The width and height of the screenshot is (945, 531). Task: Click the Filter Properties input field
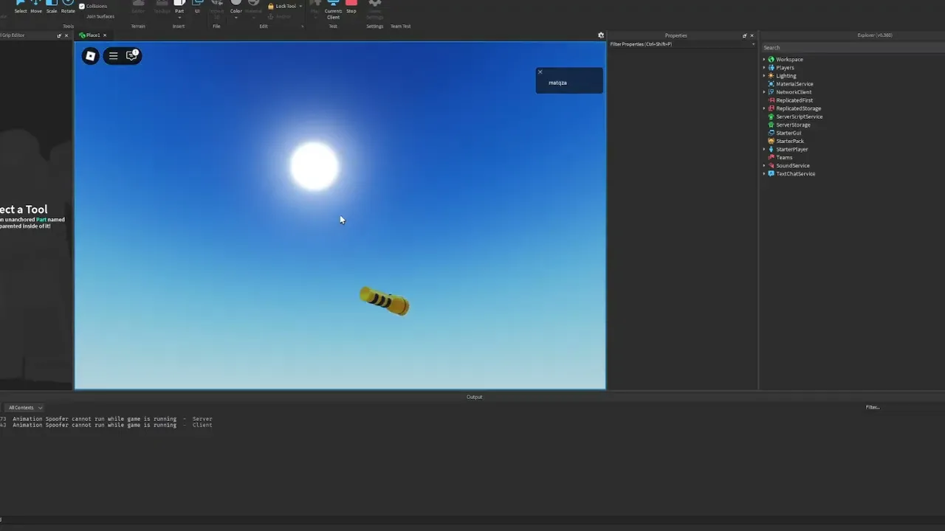pos(679,44)
